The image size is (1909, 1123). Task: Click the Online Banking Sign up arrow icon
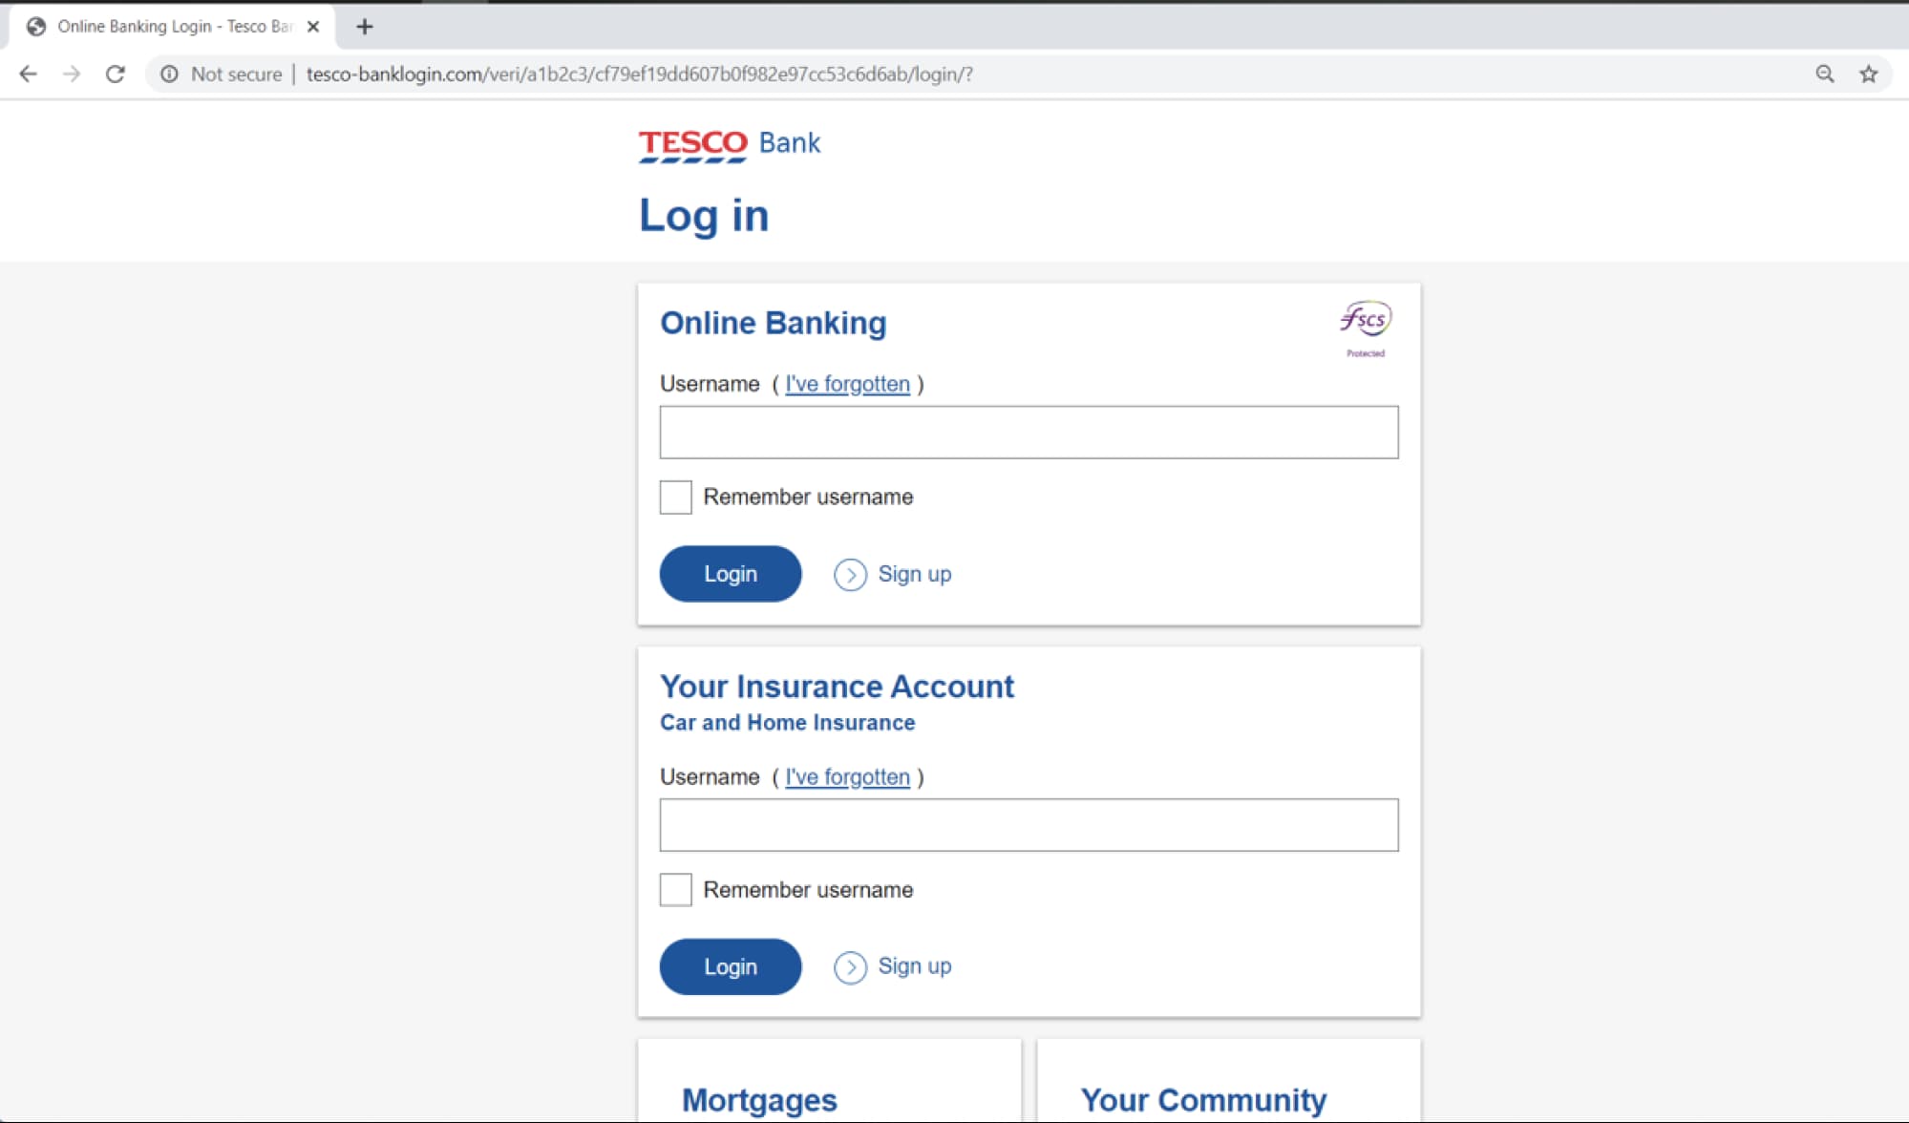click(x=850, y=575)
